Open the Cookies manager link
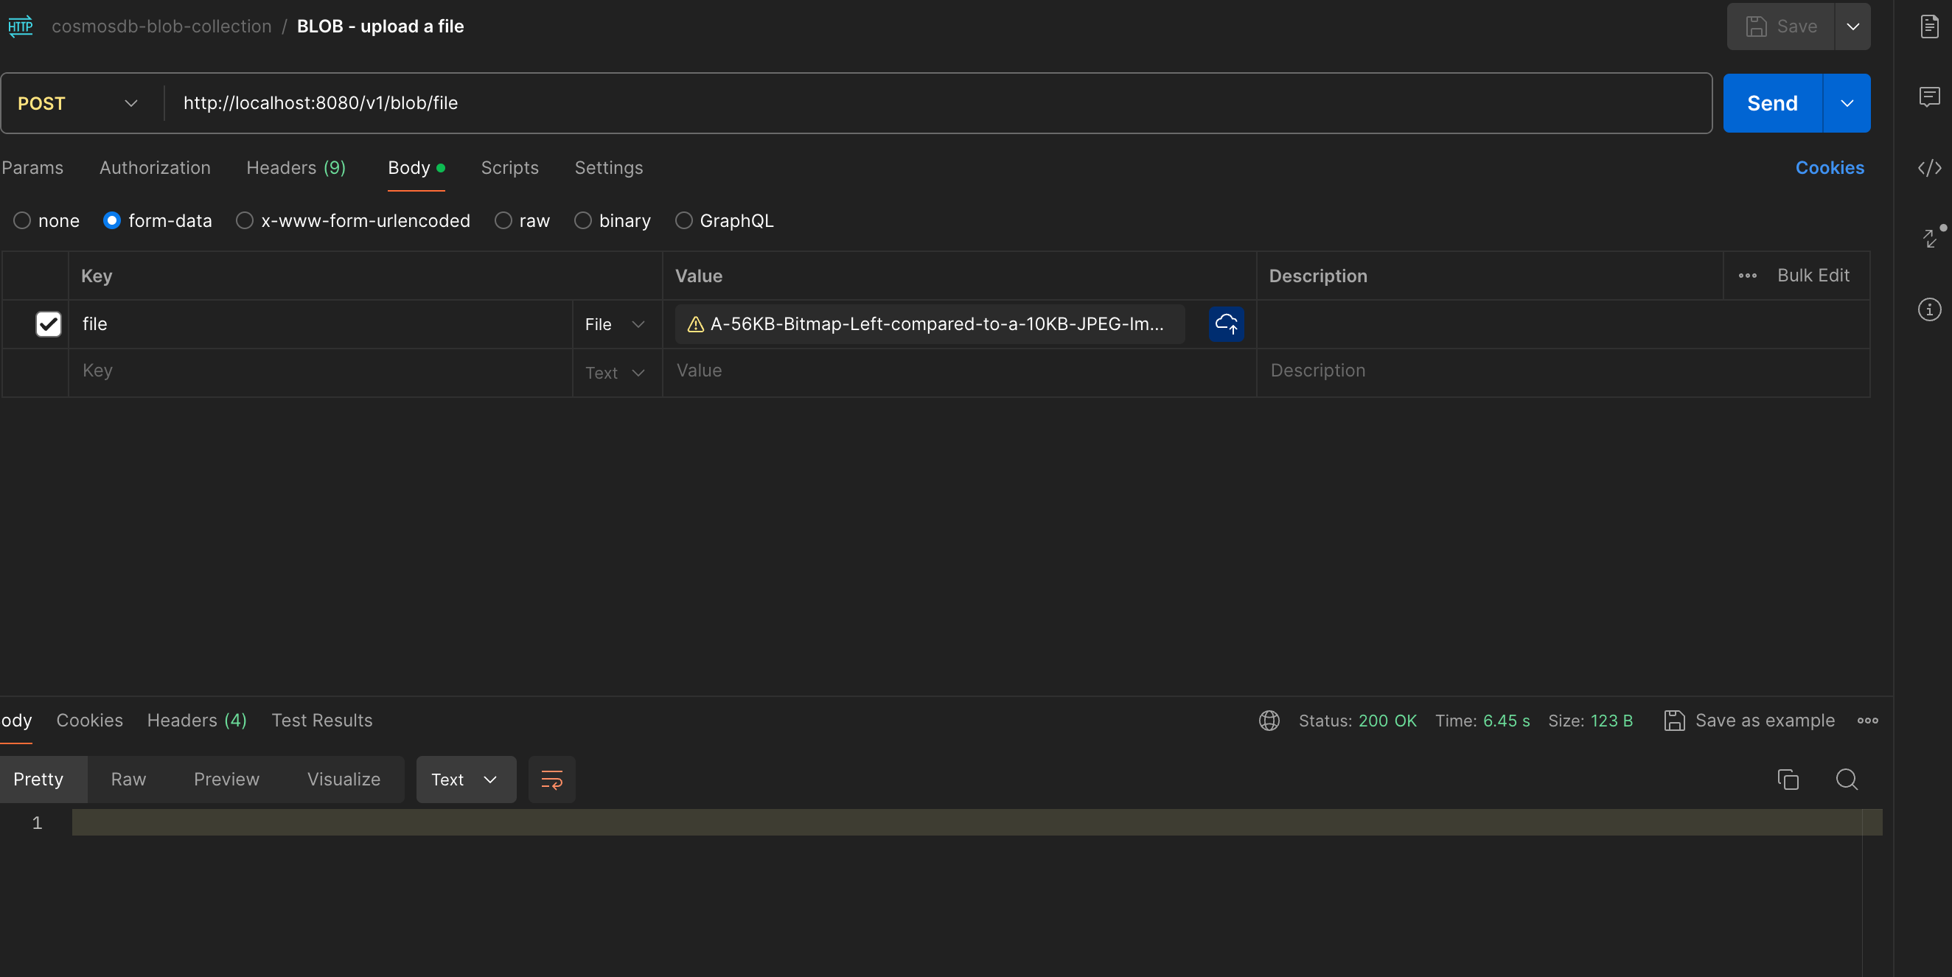This screenshot has height=977, width=1952. pos(1828,167)
